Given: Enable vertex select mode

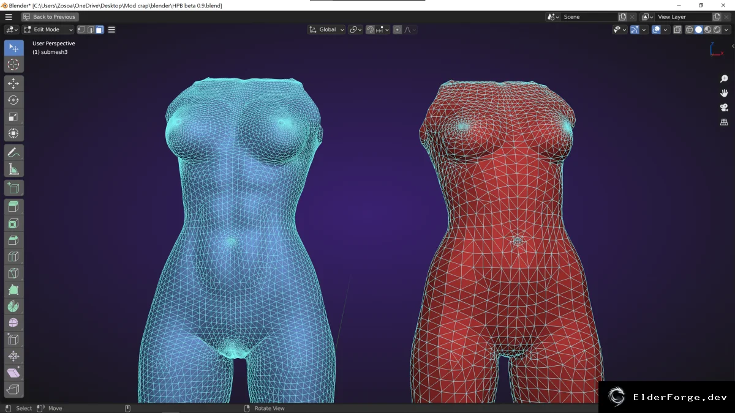Looking at the screenshot, I should pyautogui.click(x=81, y=29).
